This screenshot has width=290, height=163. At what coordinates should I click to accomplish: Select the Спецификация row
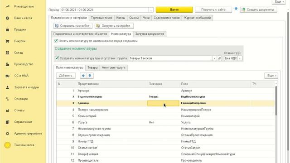[165, 154]
